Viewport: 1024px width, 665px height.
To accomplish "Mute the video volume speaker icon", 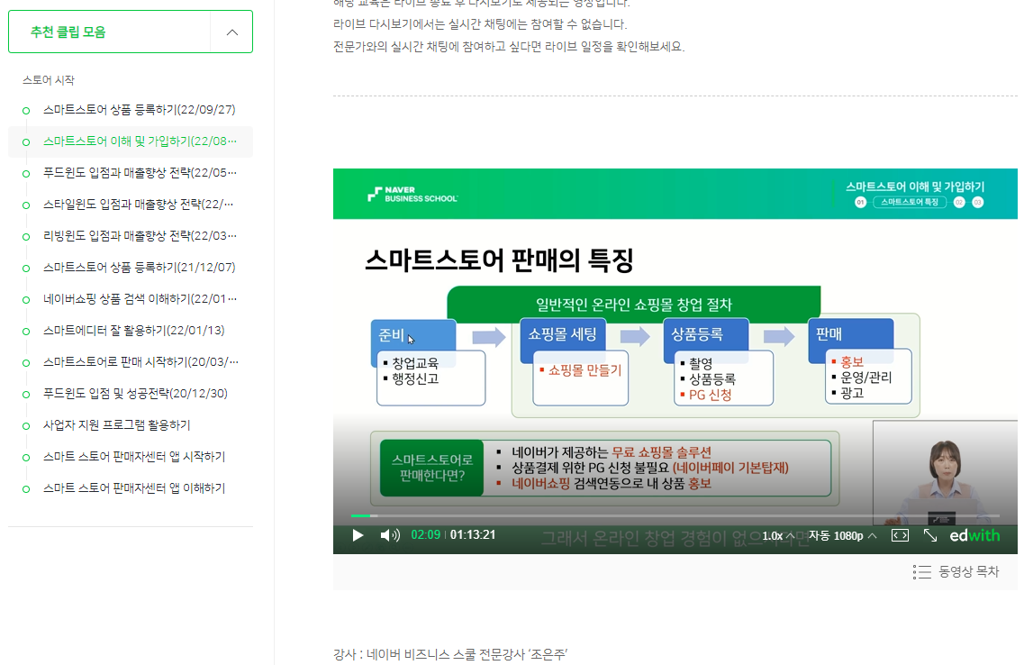I will (x=390, y=535).
